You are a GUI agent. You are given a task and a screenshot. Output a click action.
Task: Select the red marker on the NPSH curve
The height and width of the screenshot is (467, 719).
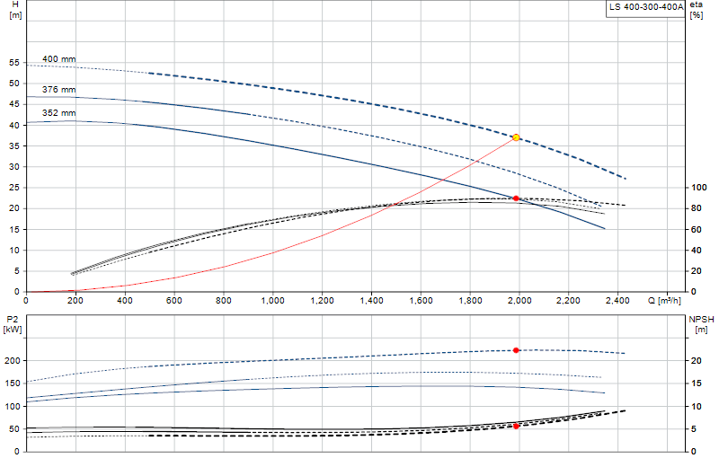click(516, 427)
